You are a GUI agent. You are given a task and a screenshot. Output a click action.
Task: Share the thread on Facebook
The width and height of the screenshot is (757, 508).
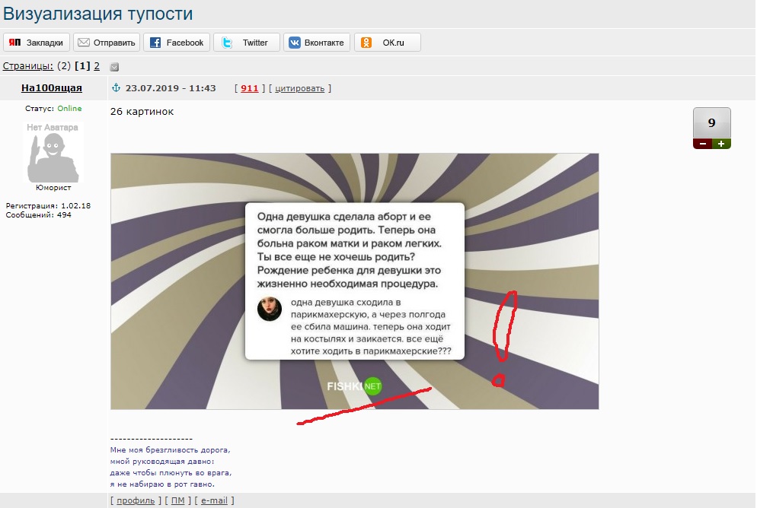177,43
